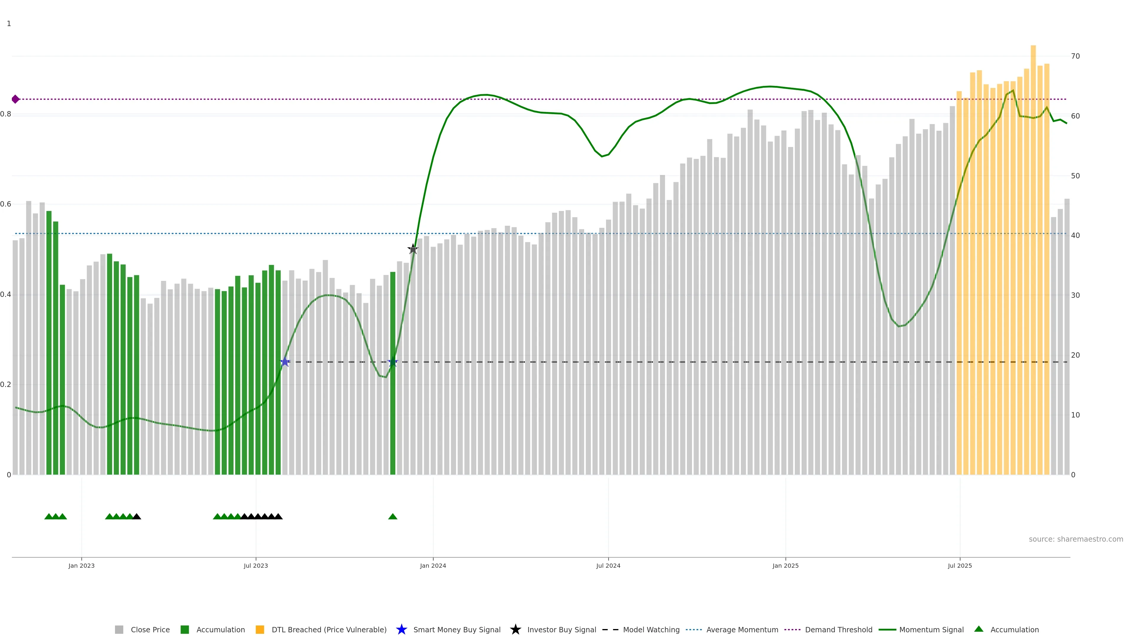Click the second blue Smart Money star
This screenshot has height=640, width=1138.
coord(393,362)
